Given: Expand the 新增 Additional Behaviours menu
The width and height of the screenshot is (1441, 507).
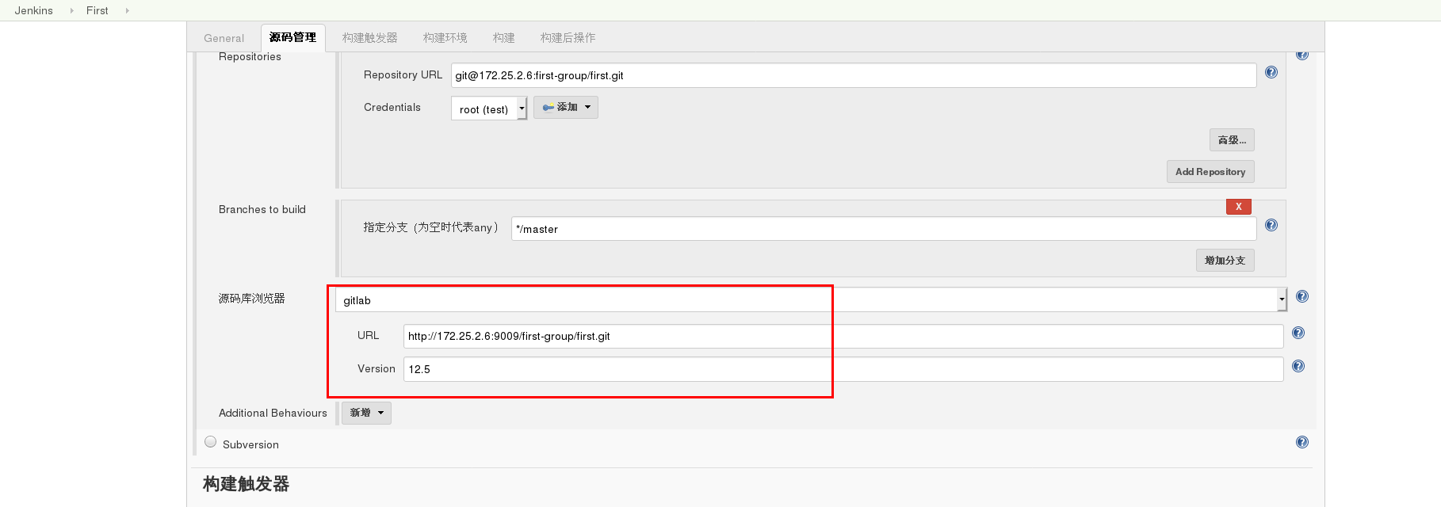Looking at the screenshot, I should point(366,413).
